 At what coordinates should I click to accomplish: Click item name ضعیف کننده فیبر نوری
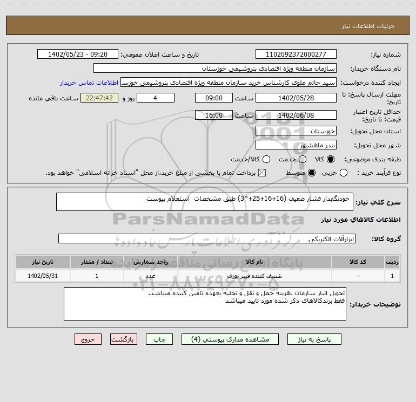(x=254, y=276)
